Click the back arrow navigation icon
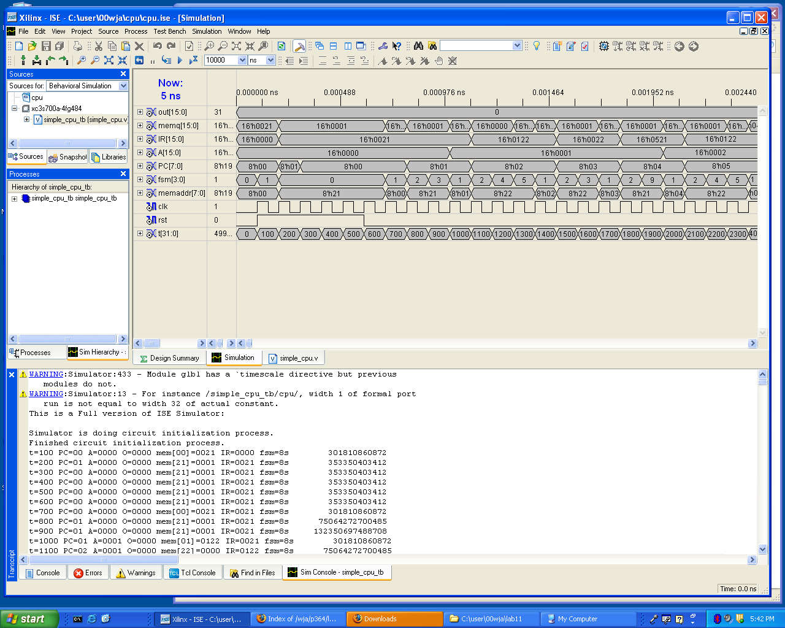 coord(680,46)
